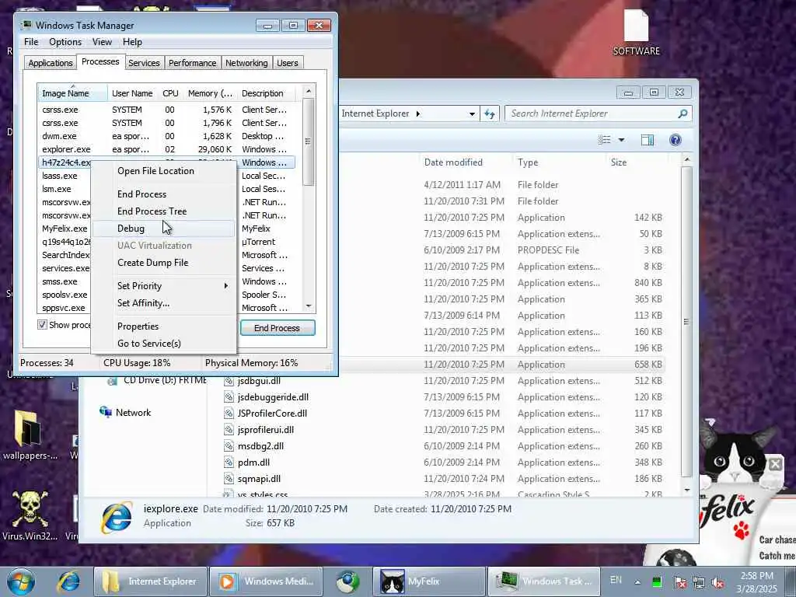The width and height of the screenshot is (796, 597).
Task: Open Task Manager File menu
Action: point(31,42)
